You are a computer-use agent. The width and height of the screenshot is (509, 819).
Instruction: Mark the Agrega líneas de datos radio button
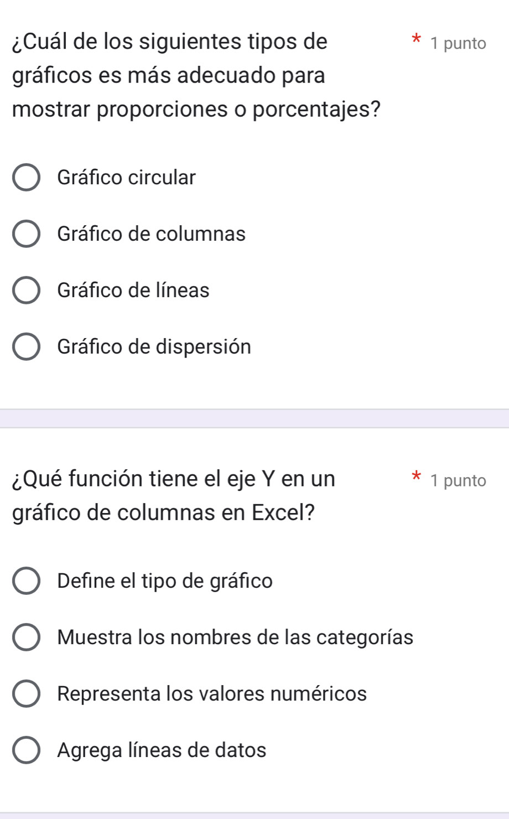tap(26, 750)
